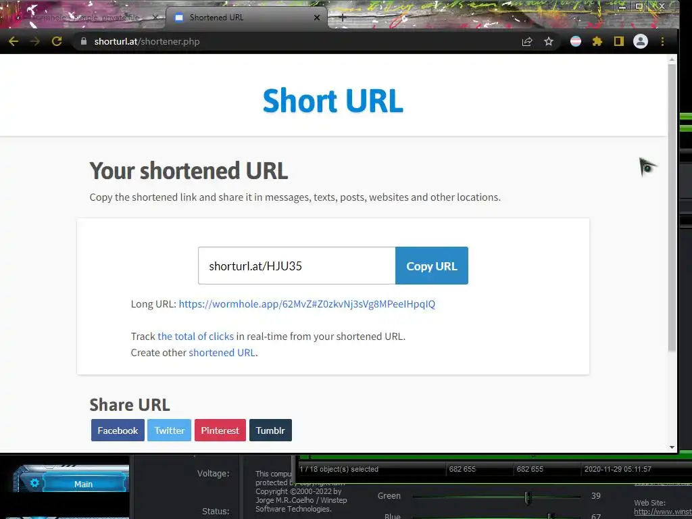The width and height of the screenshot is (692, 519).
Task: Click the 'Share URL' heading
Action: (x=130, y=405)
